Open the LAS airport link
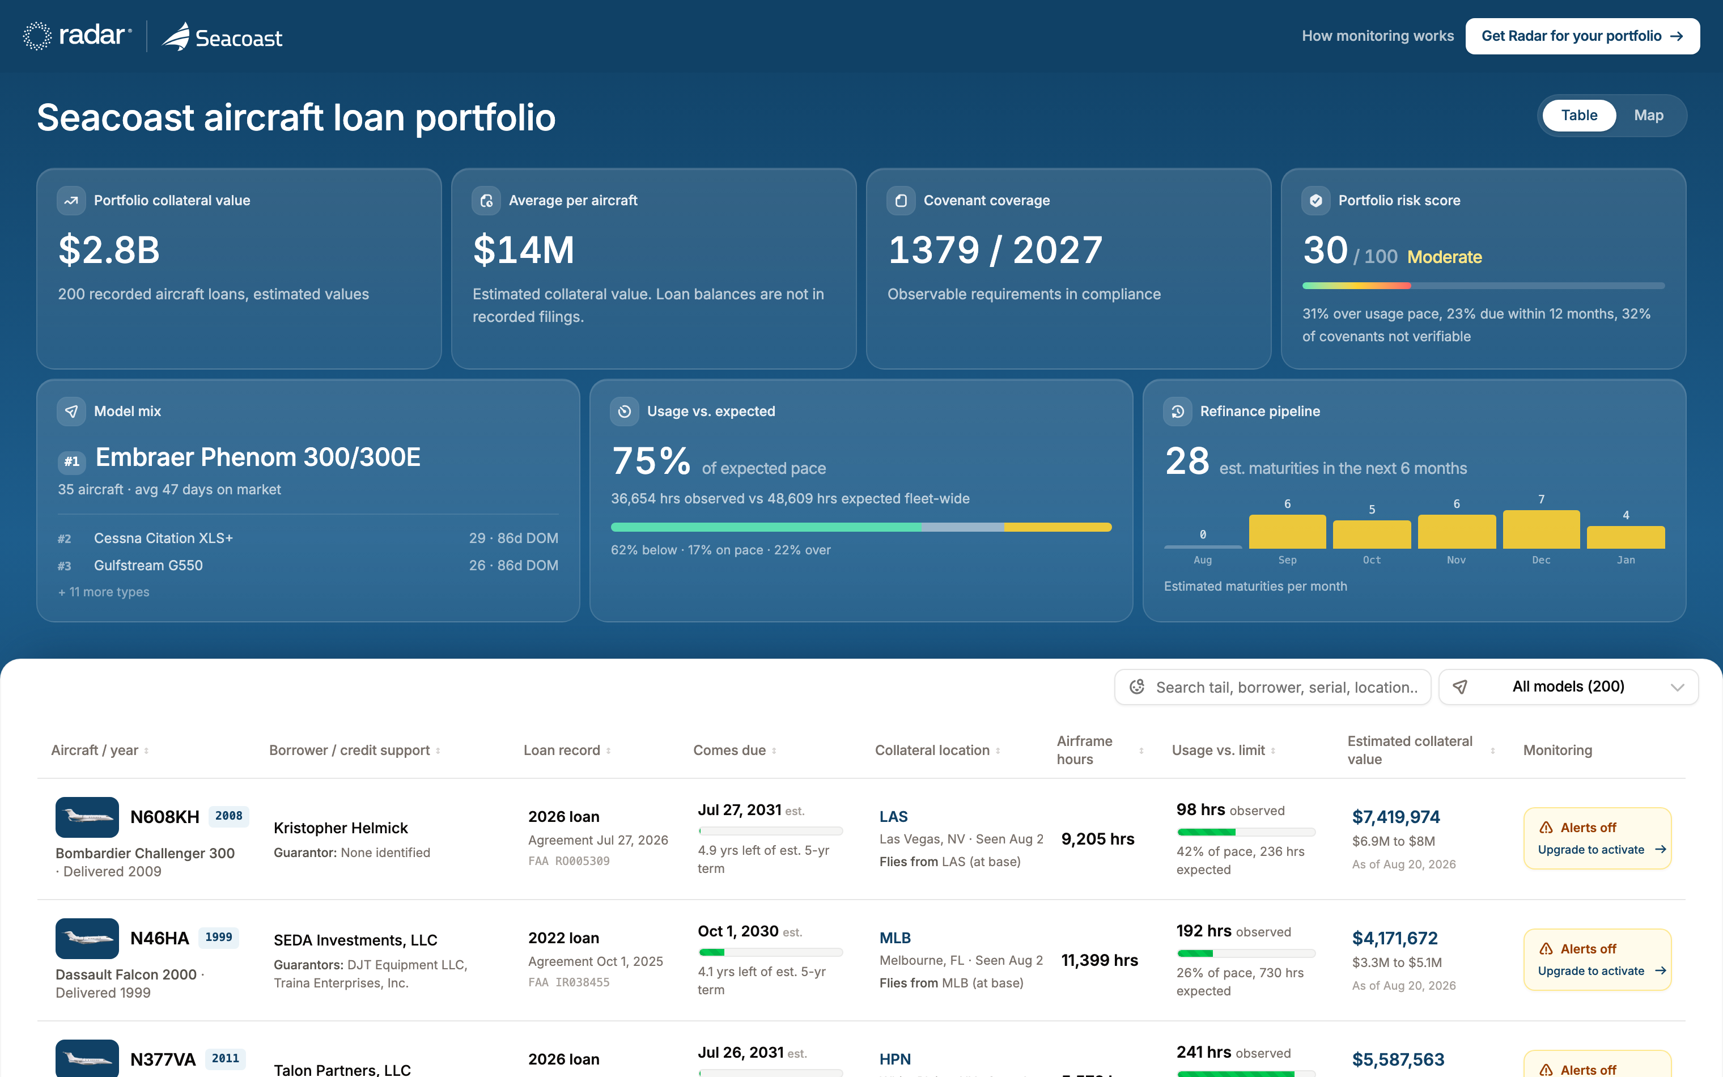 (894, 817)
